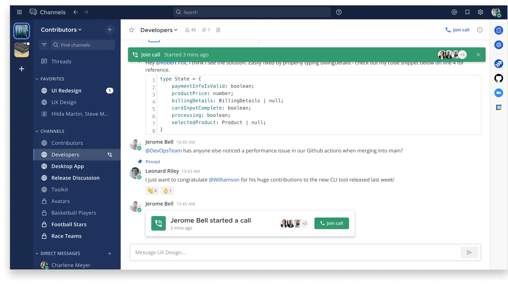Click the @Williamson mention link
508x284 pixels.
tap(224, 180)
